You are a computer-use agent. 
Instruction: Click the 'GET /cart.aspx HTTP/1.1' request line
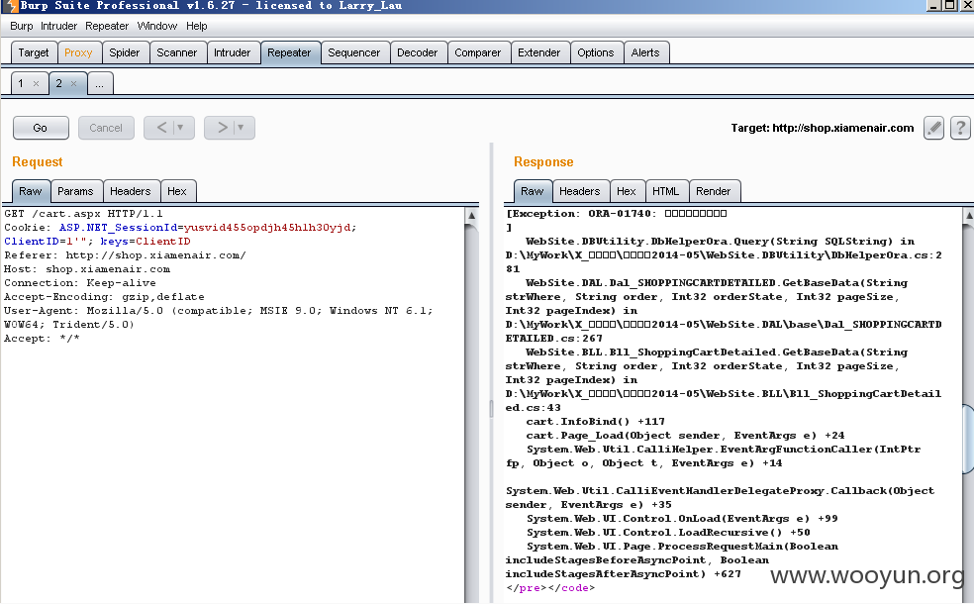(x=83, y=214)
